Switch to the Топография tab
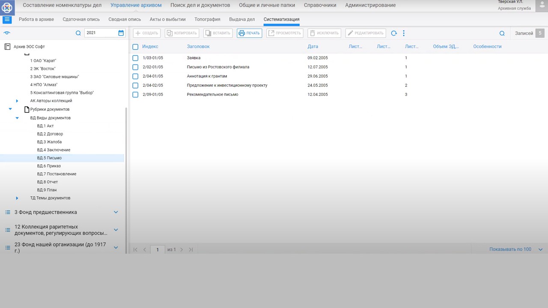This screenshot has width=548, height=308. [207, 20]
